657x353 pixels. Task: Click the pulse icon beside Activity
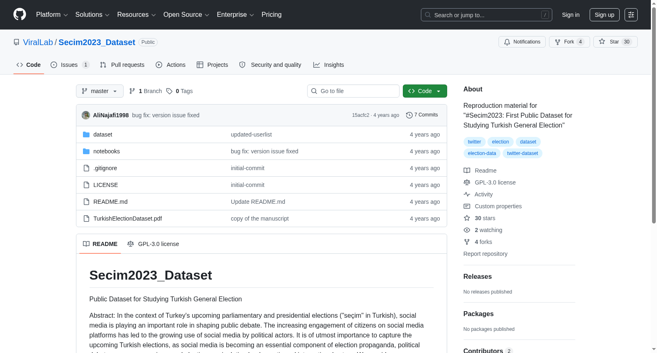pyautogui.click(x=467, y=194)
